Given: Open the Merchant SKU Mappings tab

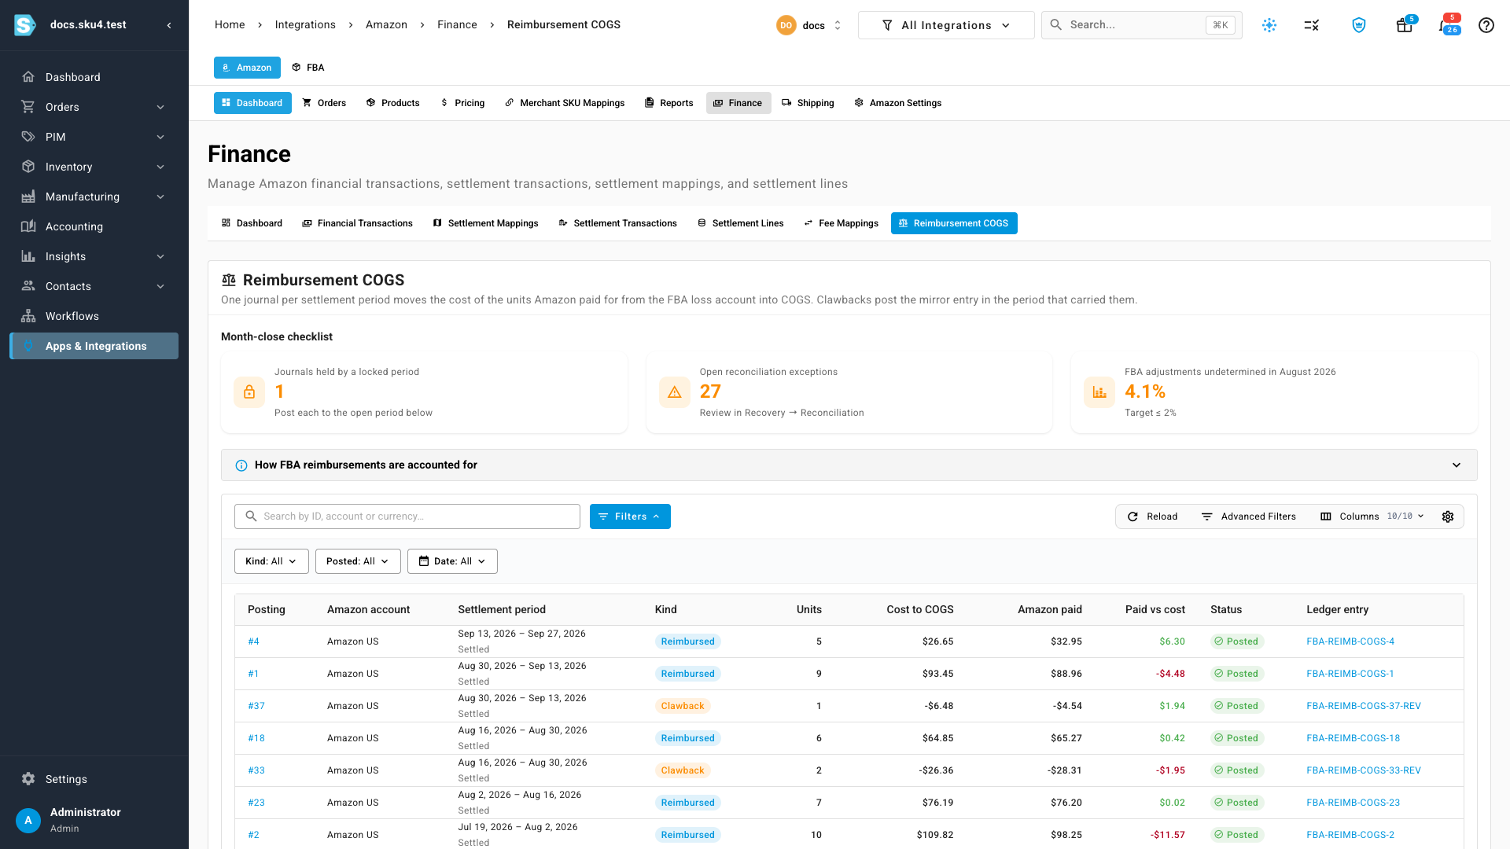Looking at the screenshot, I should point(565,103).
